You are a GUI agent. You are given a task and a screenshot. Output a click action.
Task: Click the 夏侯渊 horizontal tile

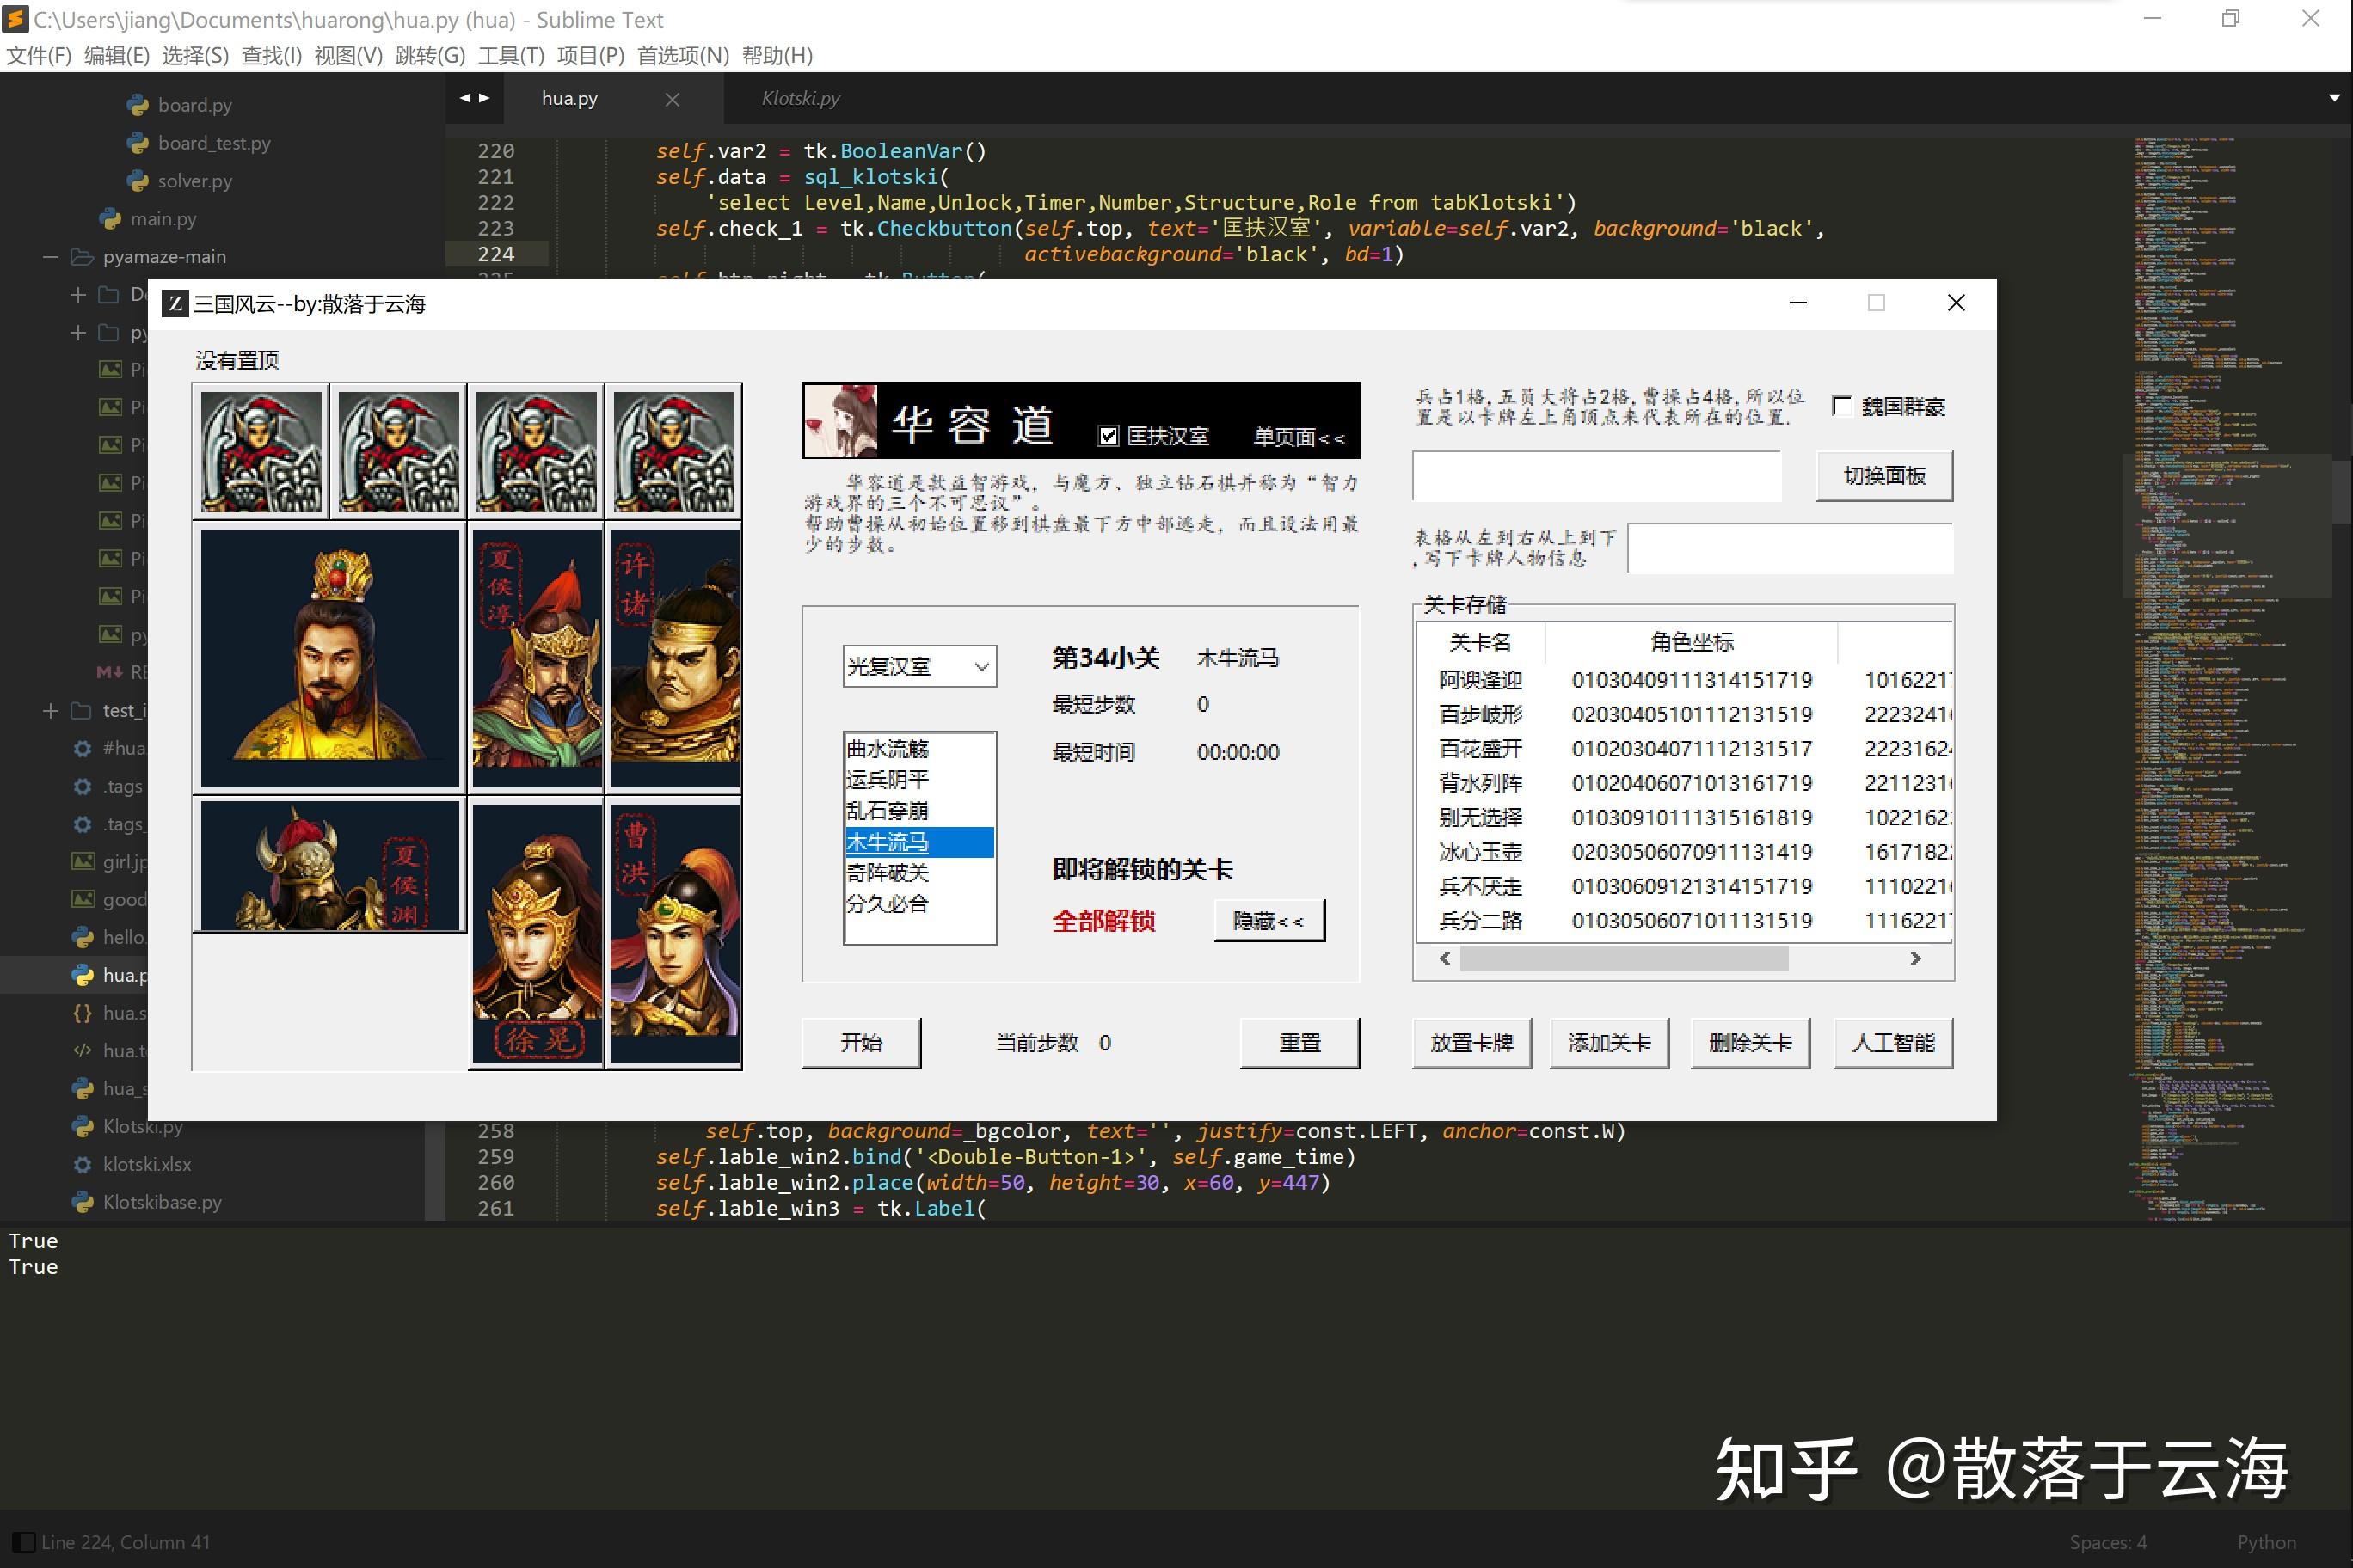[x=329, y=865]
